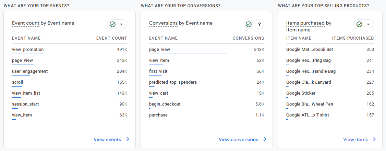Select the predicted_top_spenders conversion row
386x151 pixels.
173,82
